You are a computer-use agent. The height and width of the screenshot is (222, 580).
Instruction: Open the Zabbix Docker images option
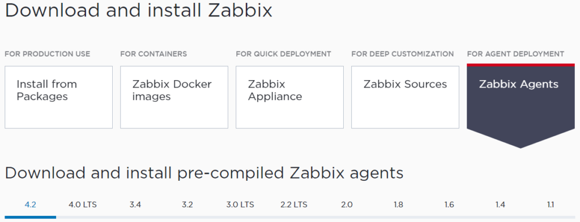174,97
